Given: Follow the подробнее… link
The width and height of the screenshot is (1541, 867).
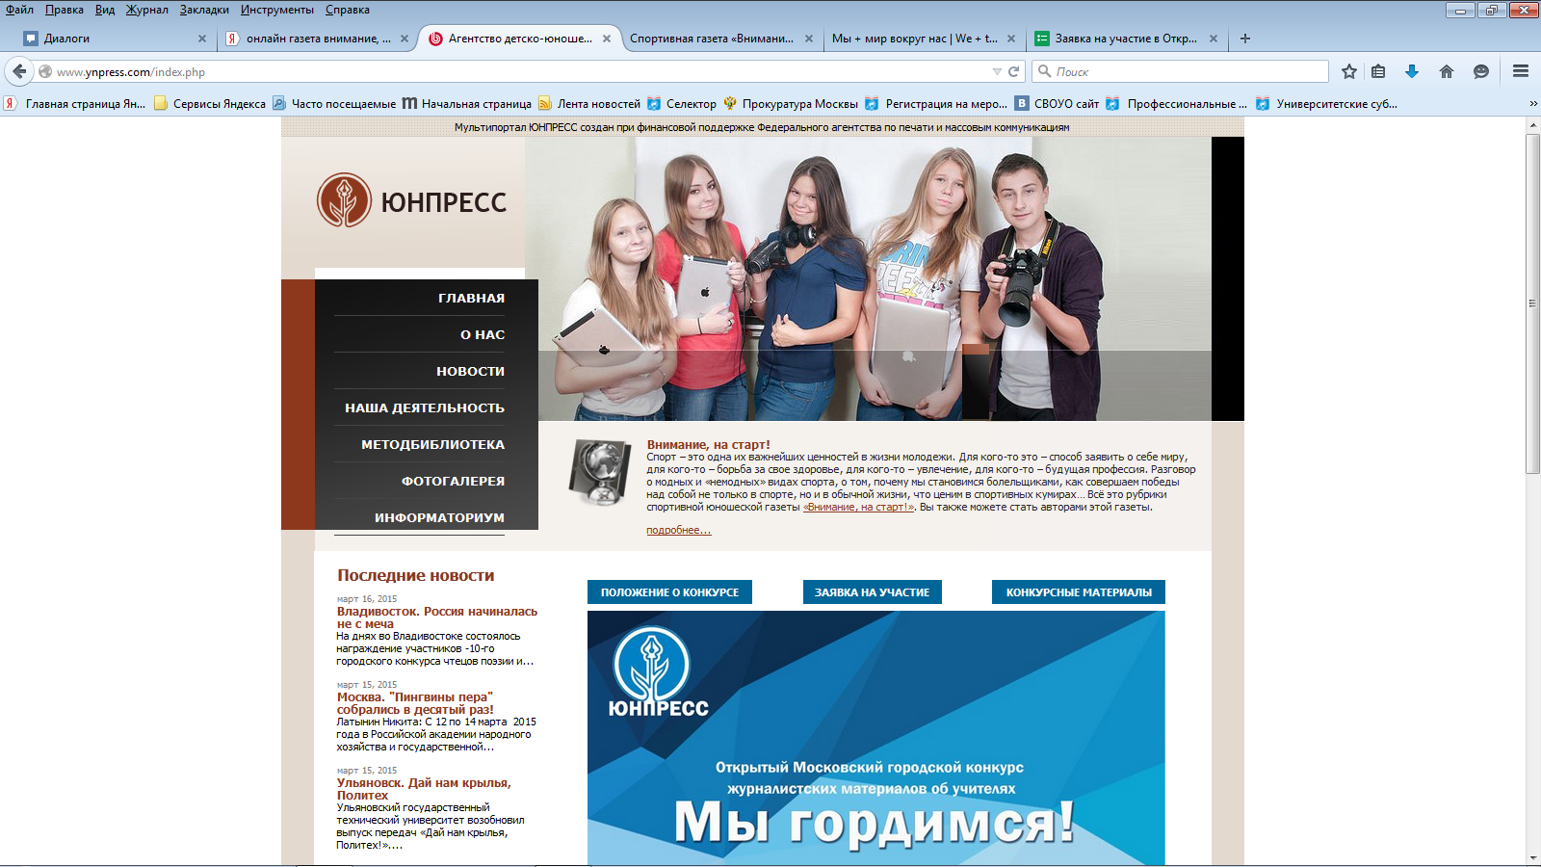Looking at the screenshot, I should click(678, 530).
